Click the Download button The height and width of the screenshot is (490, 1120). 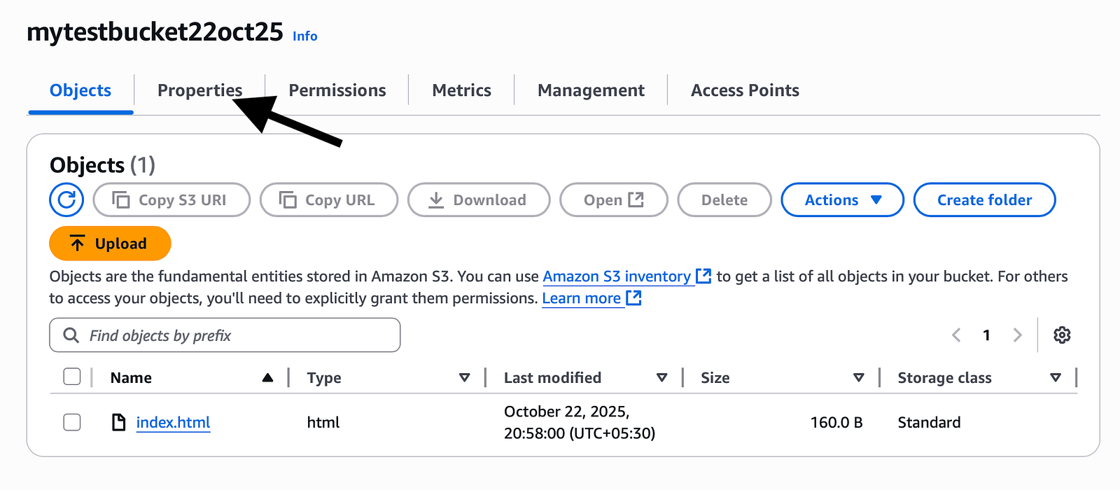479,200
